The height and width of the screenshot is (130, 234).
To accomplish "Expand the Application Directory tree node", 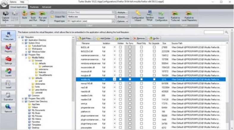I will pos(23,40).
